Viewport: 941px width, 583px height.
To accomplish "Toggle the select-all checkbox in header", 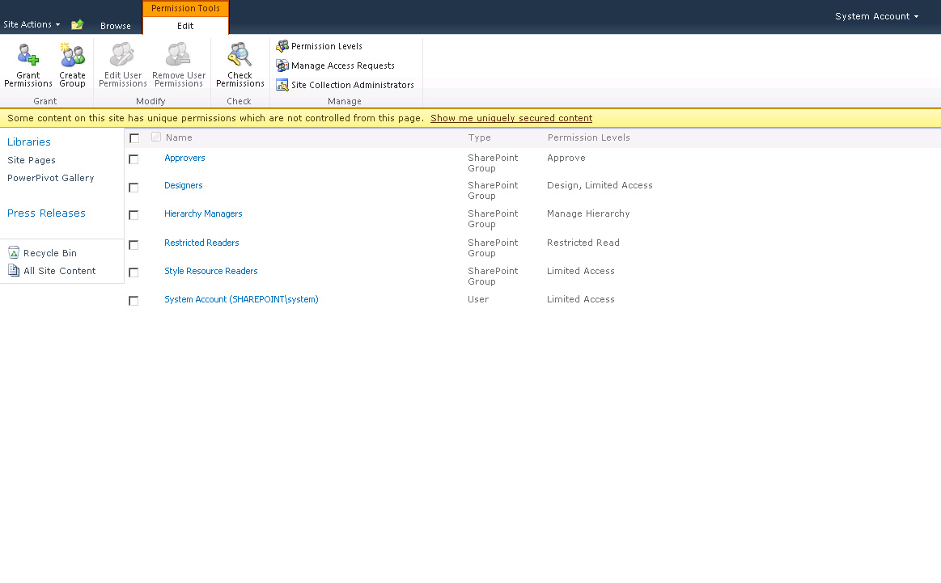I will coord(134,138).
